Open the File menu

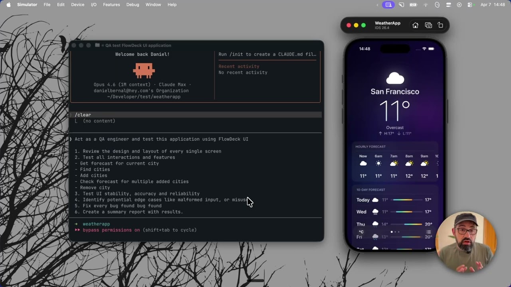(x=47, y=5)
